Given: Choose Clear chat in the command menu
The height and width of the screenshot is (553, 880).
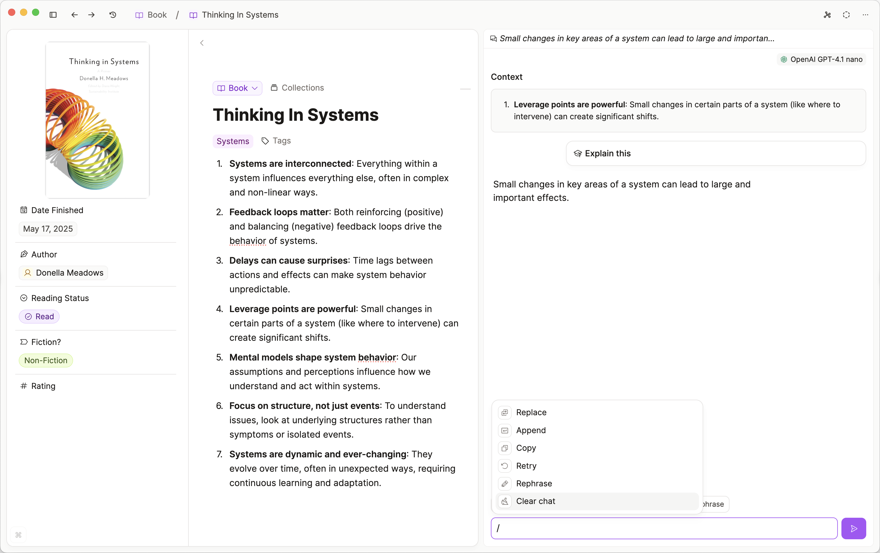Looking at the screenshot, I should coord(535,501).
